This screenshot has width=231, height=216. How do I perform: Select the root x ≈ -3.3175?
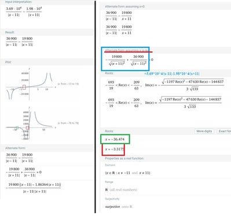coord(115,149)
